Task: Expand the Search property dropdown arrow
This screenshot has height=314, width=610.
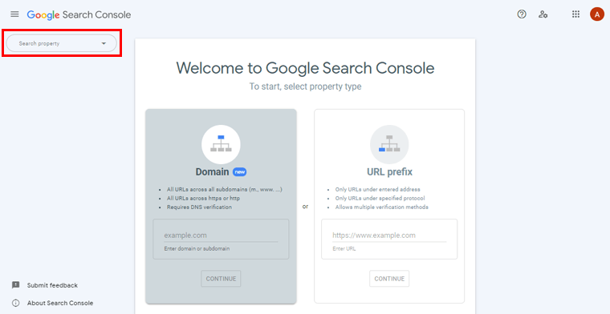Action: (104, 43)
